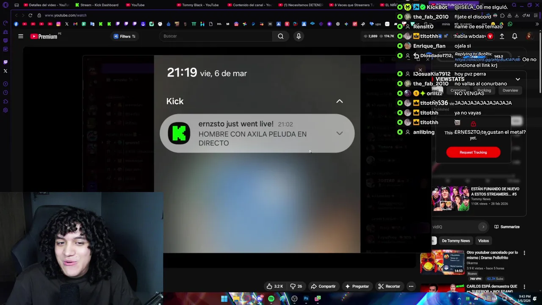
Task: Open the Instagram bookmark in bookmarks bar
Action: 58,24
